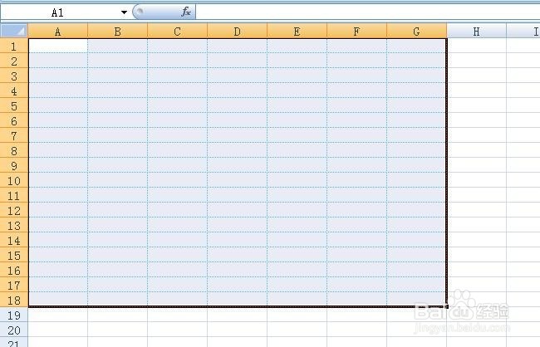Select column B header

tap(118, 32)
